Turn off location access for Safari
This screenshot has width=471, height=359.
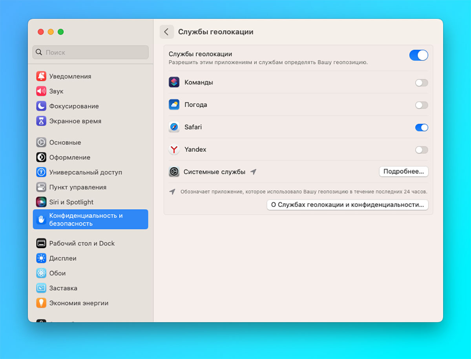tap(422, 128)
